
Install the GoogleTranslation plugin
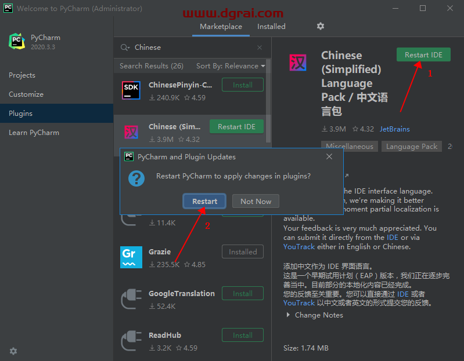click(x=243, y=294)
